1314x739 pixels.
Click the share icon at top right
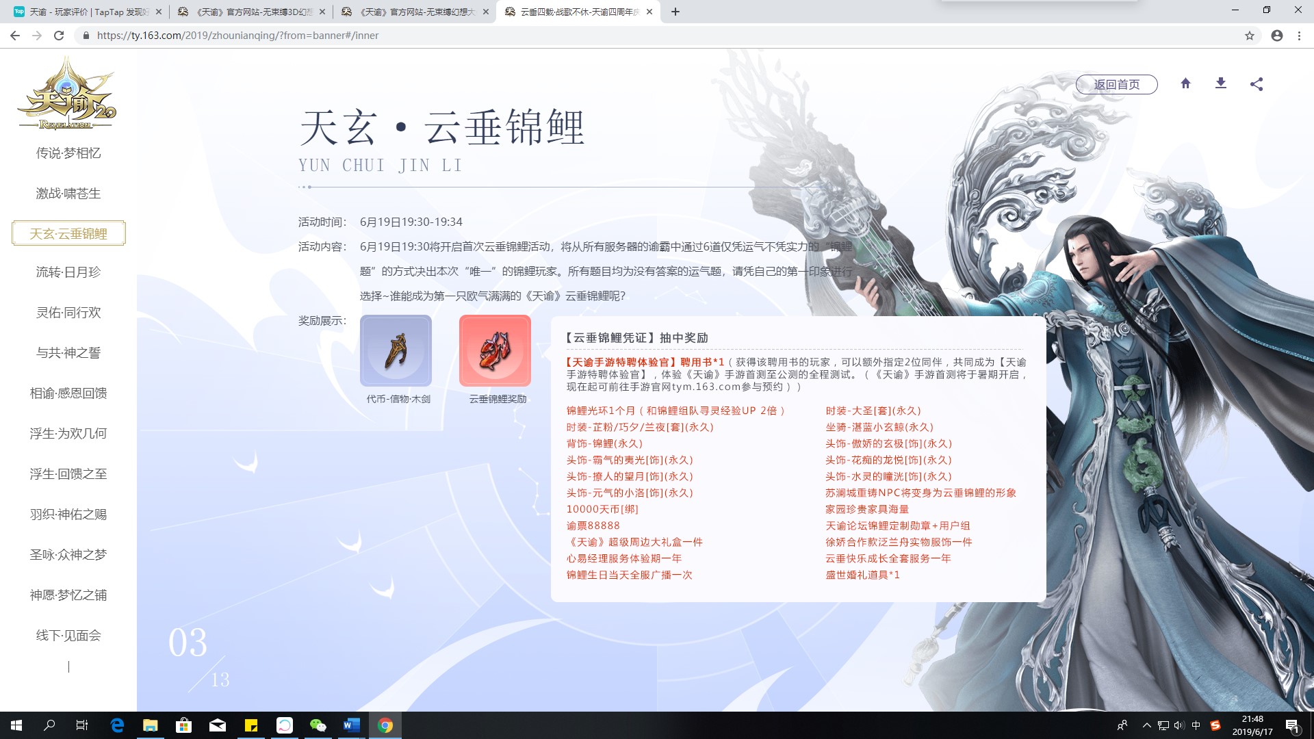coord(1256,84)
